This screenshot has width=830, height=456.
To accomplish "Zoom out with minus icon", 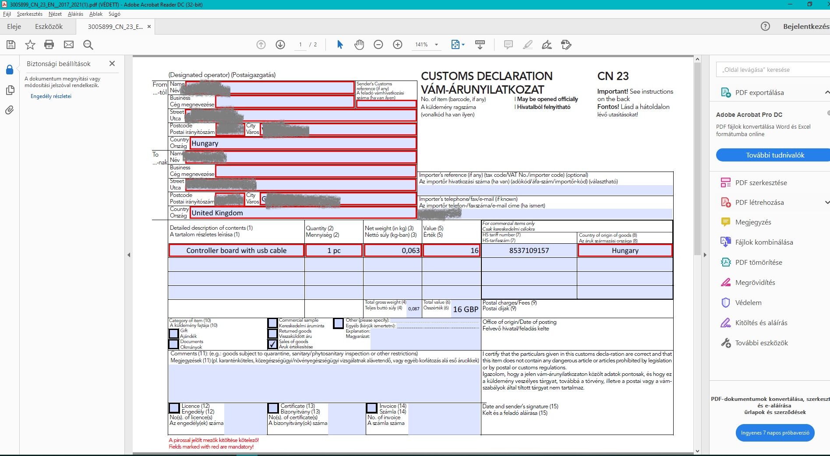I will (x=378, y=45).
